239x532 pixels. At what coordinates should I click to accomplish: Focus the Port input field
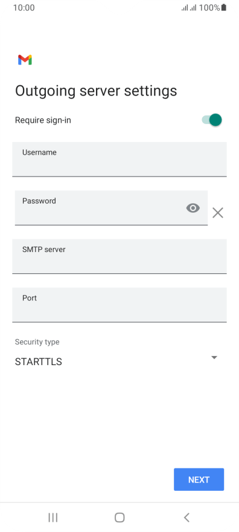119,305
